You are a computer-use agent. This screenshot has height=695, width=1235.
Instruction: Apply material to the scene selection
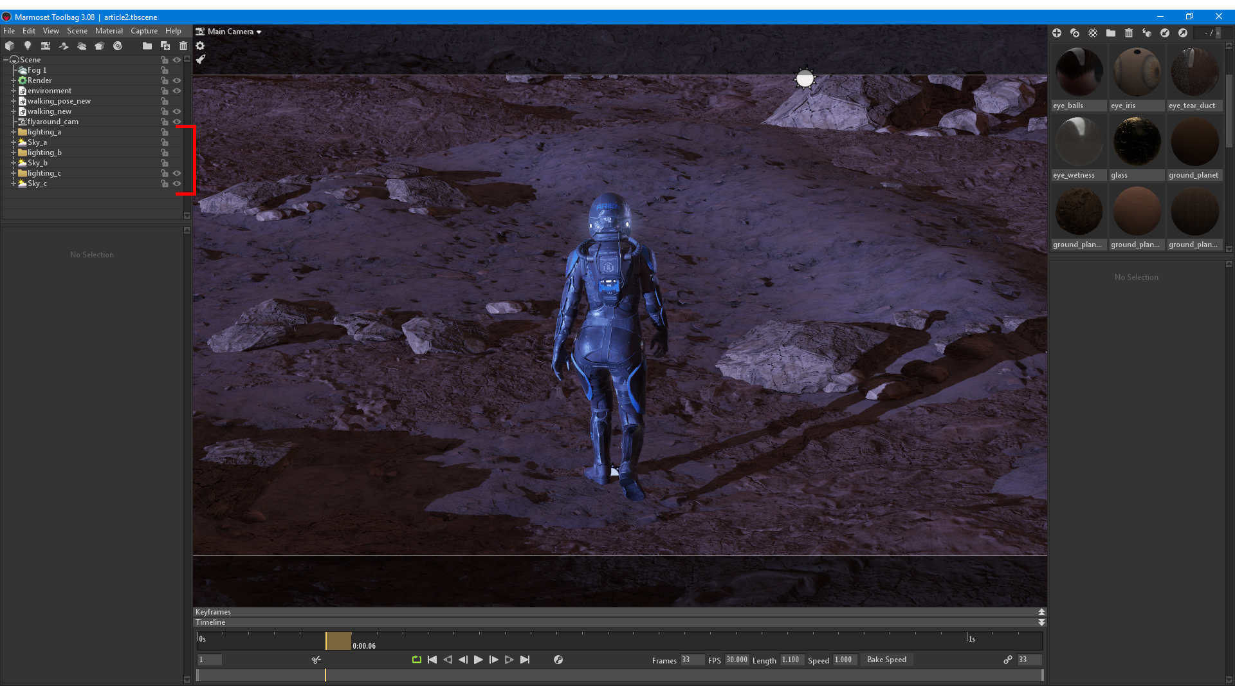tap(1147, 33)
